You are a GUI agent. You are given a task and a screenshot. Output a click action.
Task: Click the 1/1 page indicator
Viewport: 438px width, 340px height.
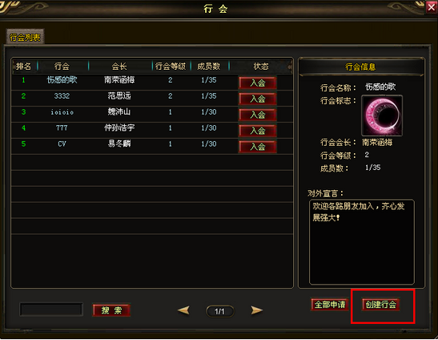click(220, 311)
